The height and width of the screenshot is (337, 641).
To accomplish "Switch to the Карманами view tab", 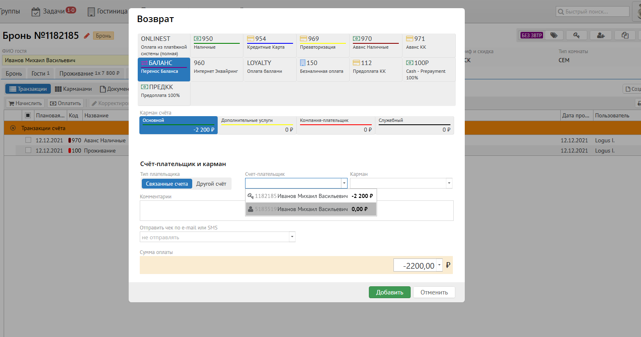I will (73, 89).
